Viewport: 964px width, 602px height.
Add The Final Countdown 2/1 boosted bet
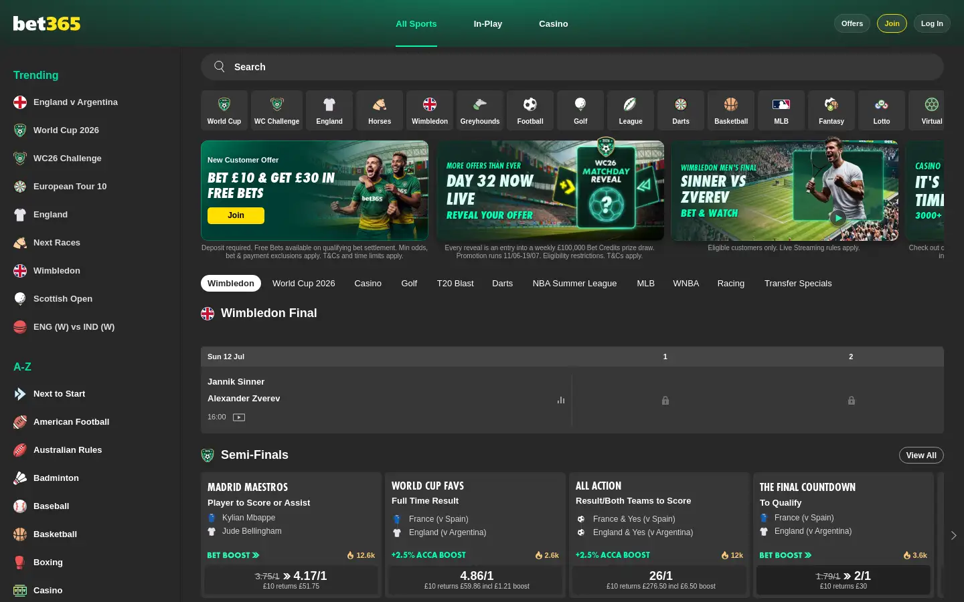pyautogui.click(x=843, y=581)
